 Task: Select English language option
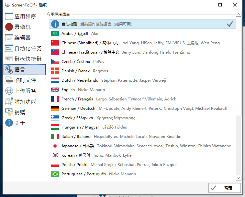tap(142, 90)
